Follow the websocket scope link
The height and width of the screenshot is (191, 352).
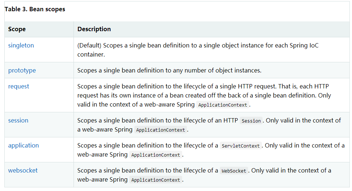pos(23,170)
